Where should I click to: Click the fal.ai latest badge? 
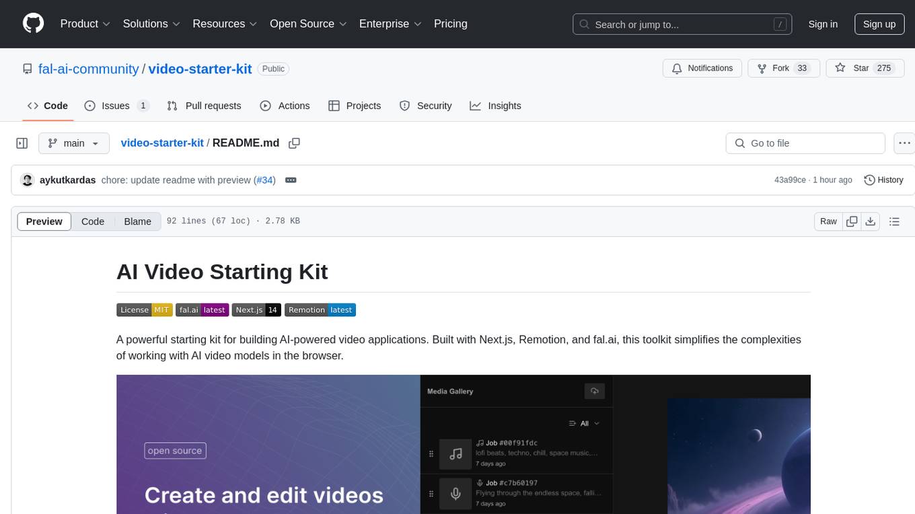click(203, 310)
